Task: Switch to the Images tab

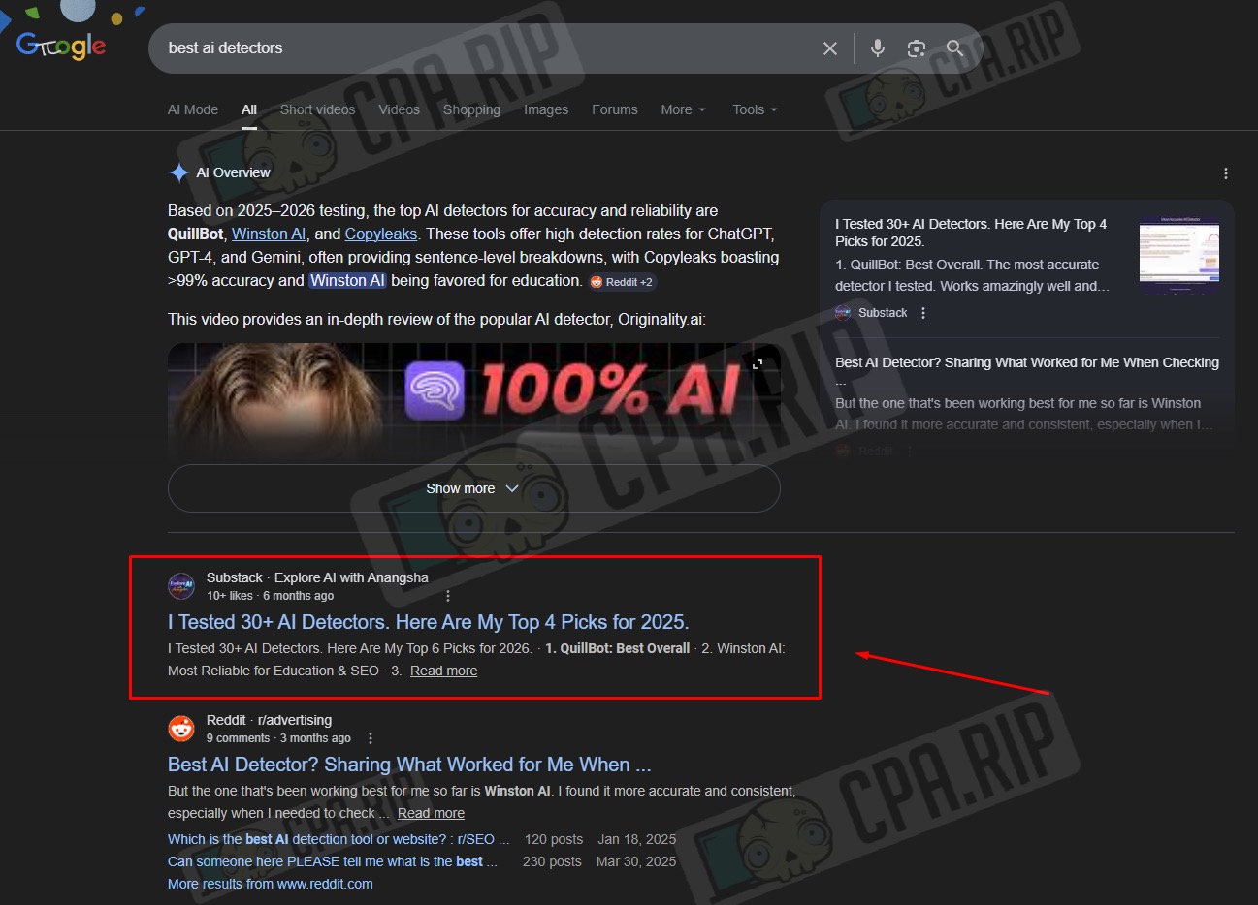Action: pyautogui.click(x=545, y=109)
